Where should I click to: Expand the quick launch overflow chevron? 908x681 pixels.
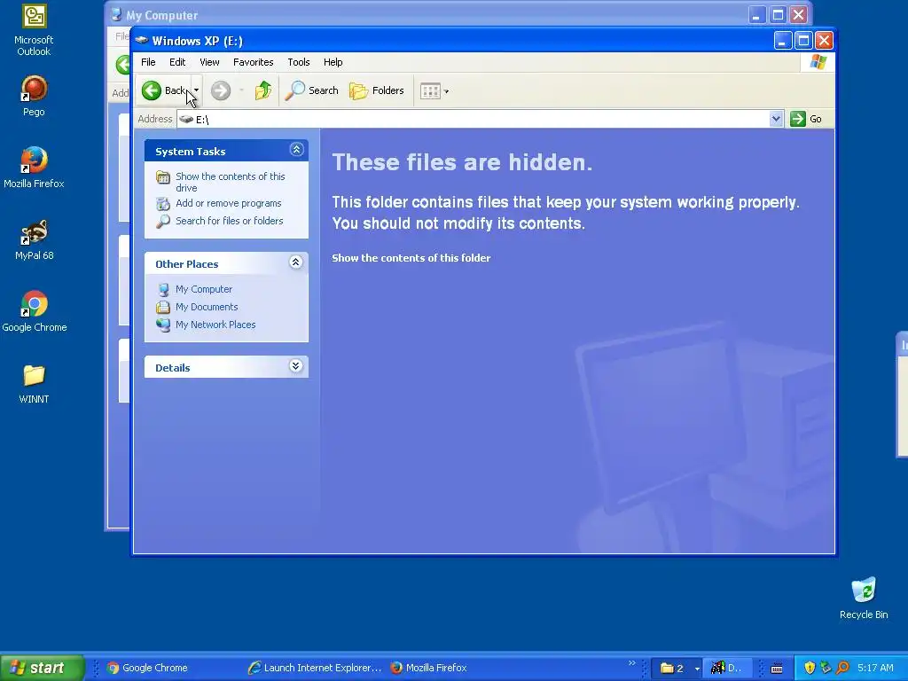631,663
